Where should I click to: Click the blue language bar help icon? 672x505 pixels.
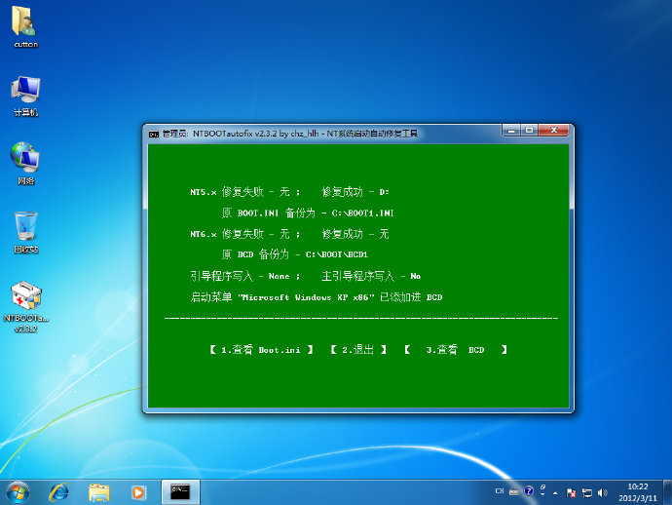[529, 490]
